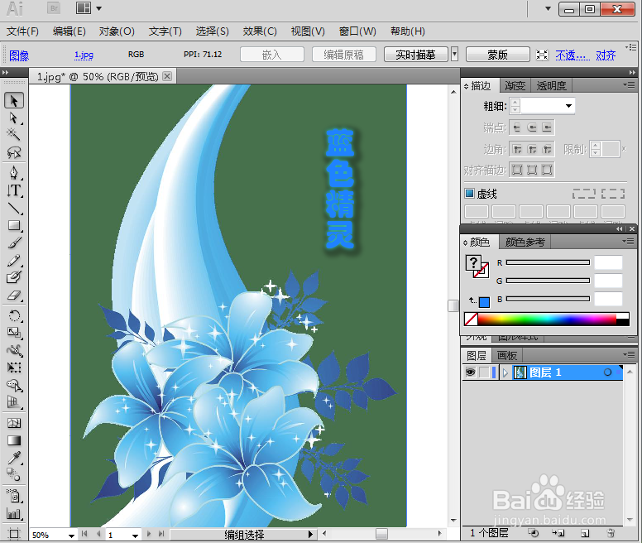
Task: Select the Perspective Grid tool
Action: (14, 402)
